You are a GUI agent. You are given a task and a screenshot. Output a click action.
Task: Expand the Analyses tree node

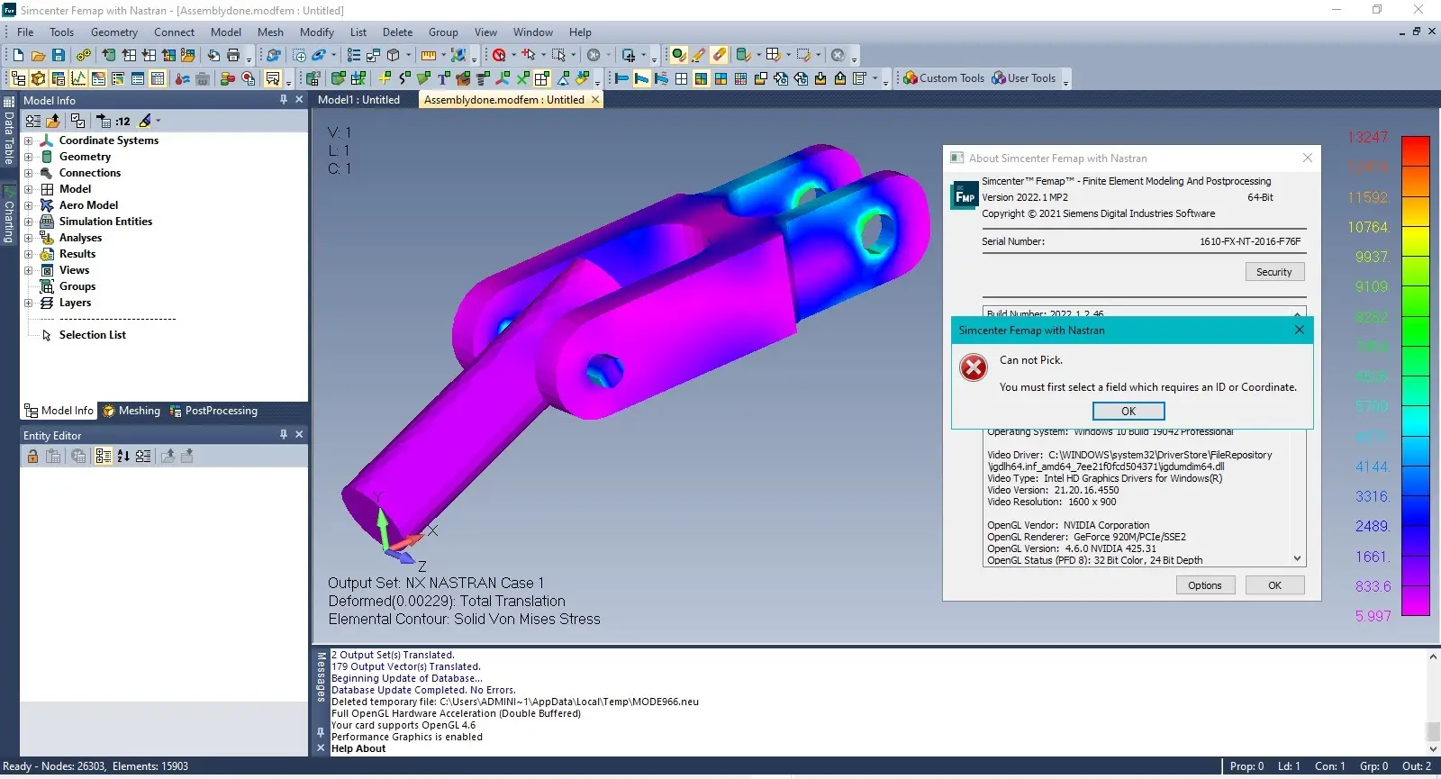pyautogui.click(x=28, y=238)
